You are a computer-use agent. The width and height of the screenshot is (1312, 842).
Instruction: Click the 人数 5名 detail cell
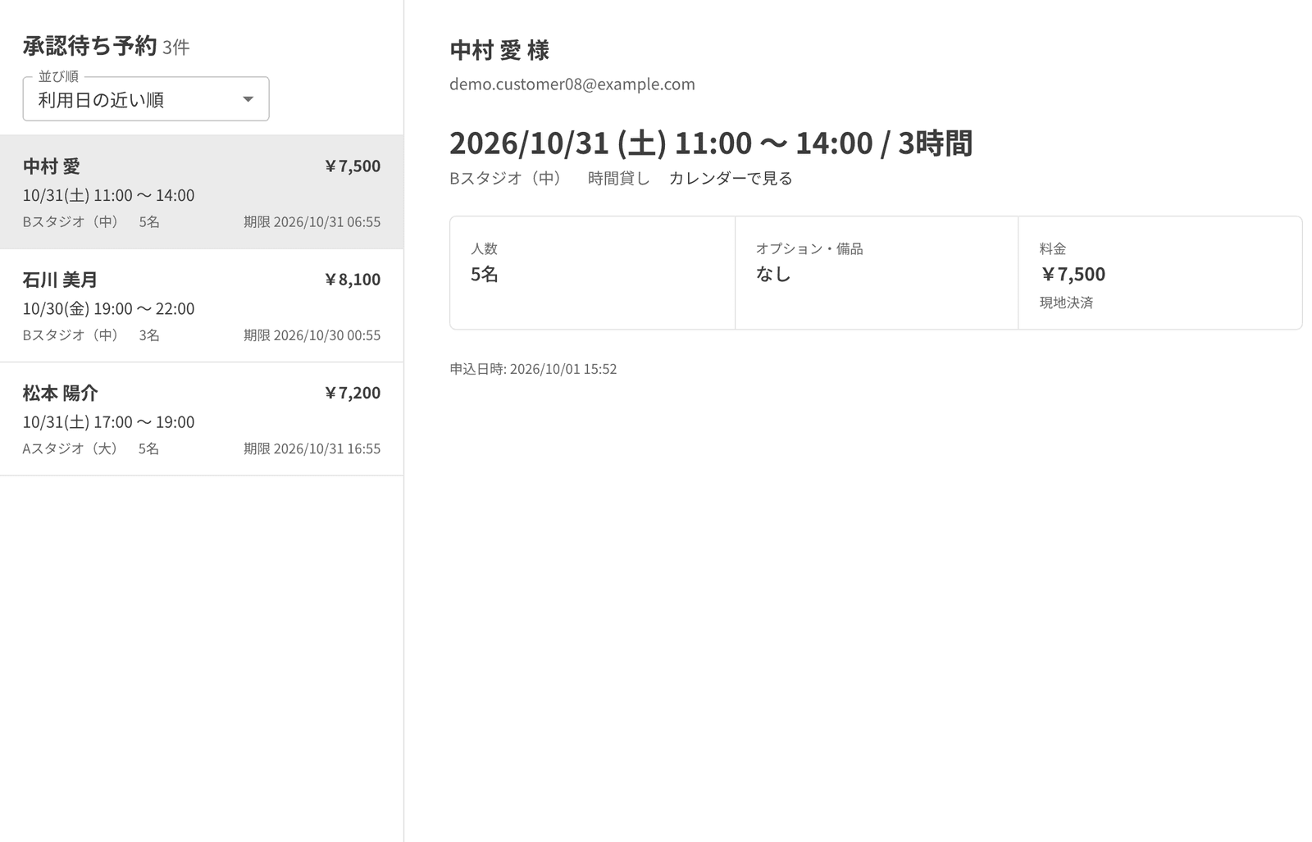pos(592,273)
